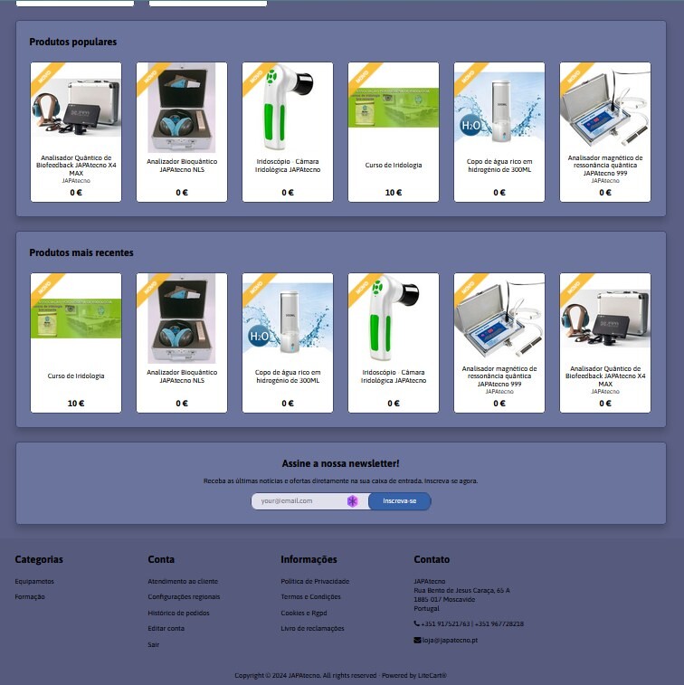Screen dimensions: 684x685
Task: Select H2O hydrogen cup image in Produtos populares
Action: [x=499, y=107]
